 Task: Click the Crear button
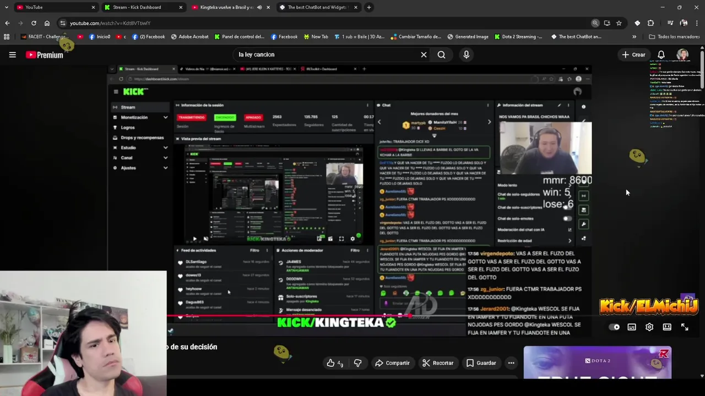(x=633, y=54)
